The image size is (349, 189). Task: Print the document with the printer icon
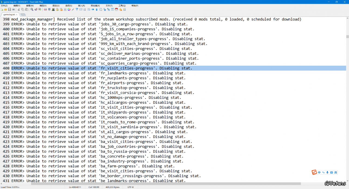(x=13, y=9)
